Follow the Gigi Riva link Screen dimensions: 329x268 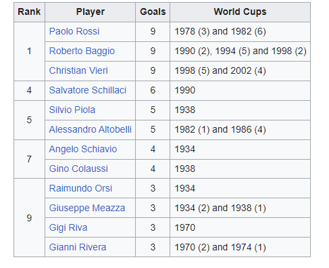[68, 227]
